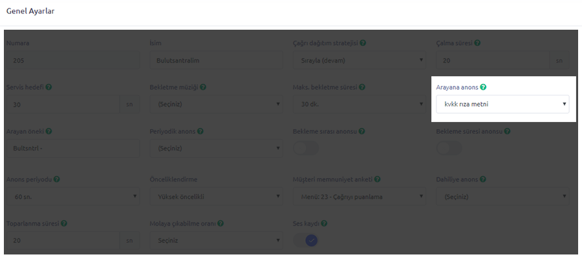The image size is (582, 259).
Task: Click help icon next to Bekletme müziği
Action: [202, 87]
